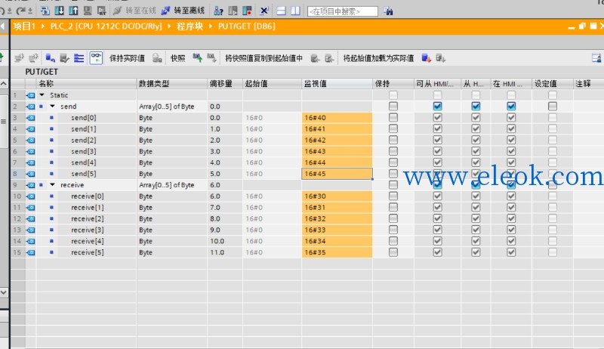Collapse the send array node
The height and width of the screenshot is (349, 604).
tap(52, 107)
